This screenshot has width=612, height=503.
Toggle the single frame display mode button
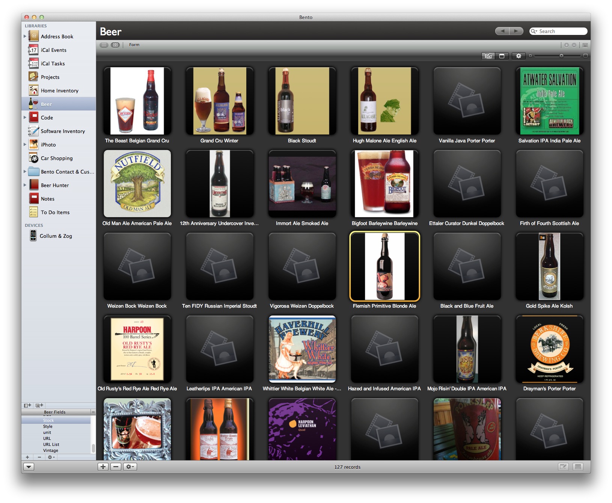tap(502, 56)
